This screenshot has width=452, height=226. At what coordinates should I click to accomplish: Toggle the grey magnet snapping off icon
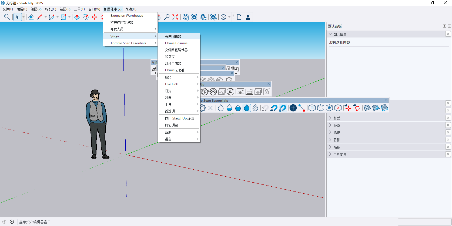coord(265,108)
